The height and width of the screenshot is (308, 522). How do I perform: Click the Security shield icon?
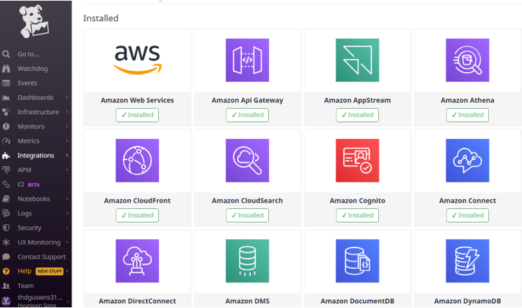click(x=6, y=228)
